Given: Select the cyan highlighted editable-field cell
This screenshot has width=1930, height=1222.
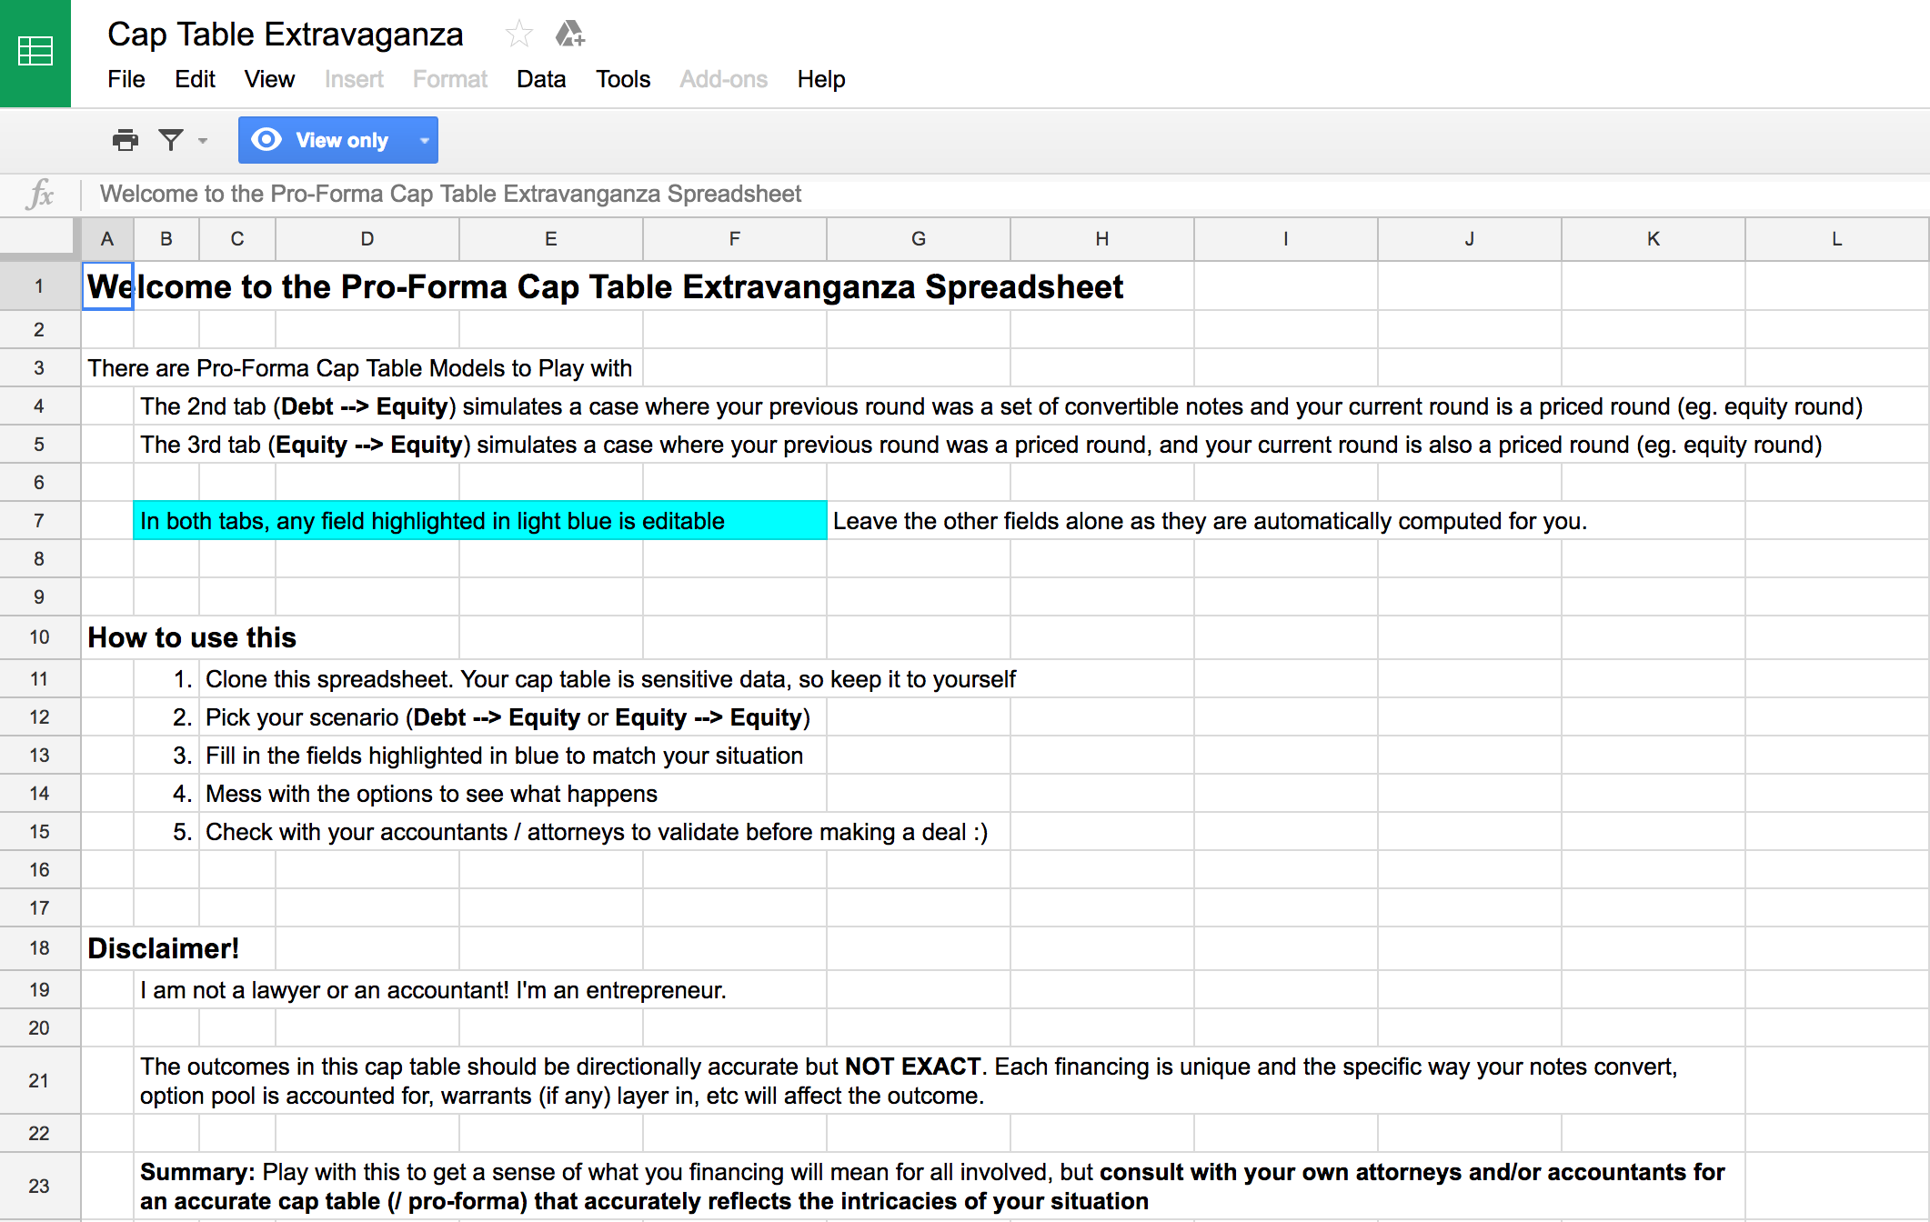Looking at the screenshot, I should pyautogui.click(x=479, y=521).
